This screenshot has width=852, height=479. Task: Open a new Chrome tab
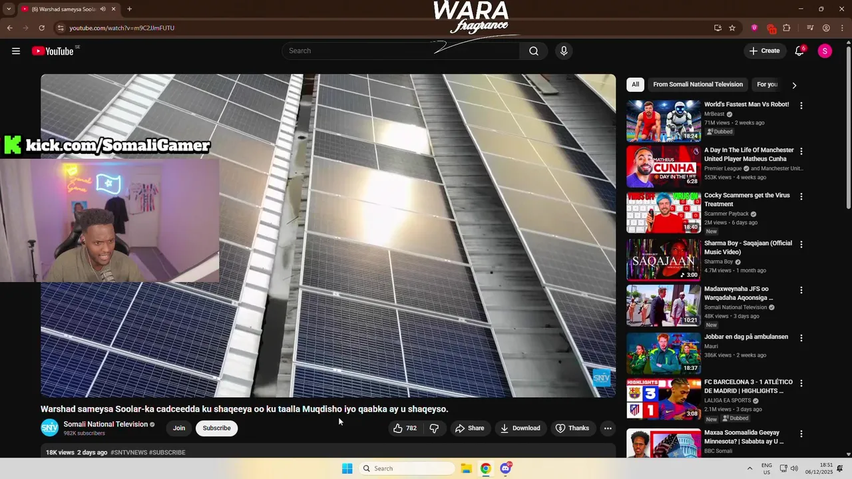[129, 9]
